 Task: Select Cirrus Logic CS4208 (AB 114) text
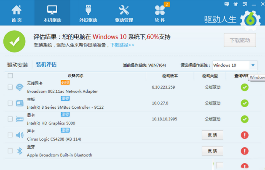pos(54,139)
